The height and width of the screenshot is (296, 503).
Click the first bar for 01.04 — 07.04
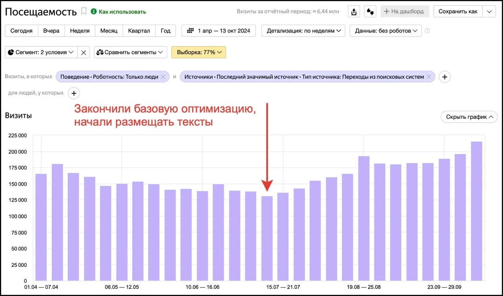(x=41, y=227)
